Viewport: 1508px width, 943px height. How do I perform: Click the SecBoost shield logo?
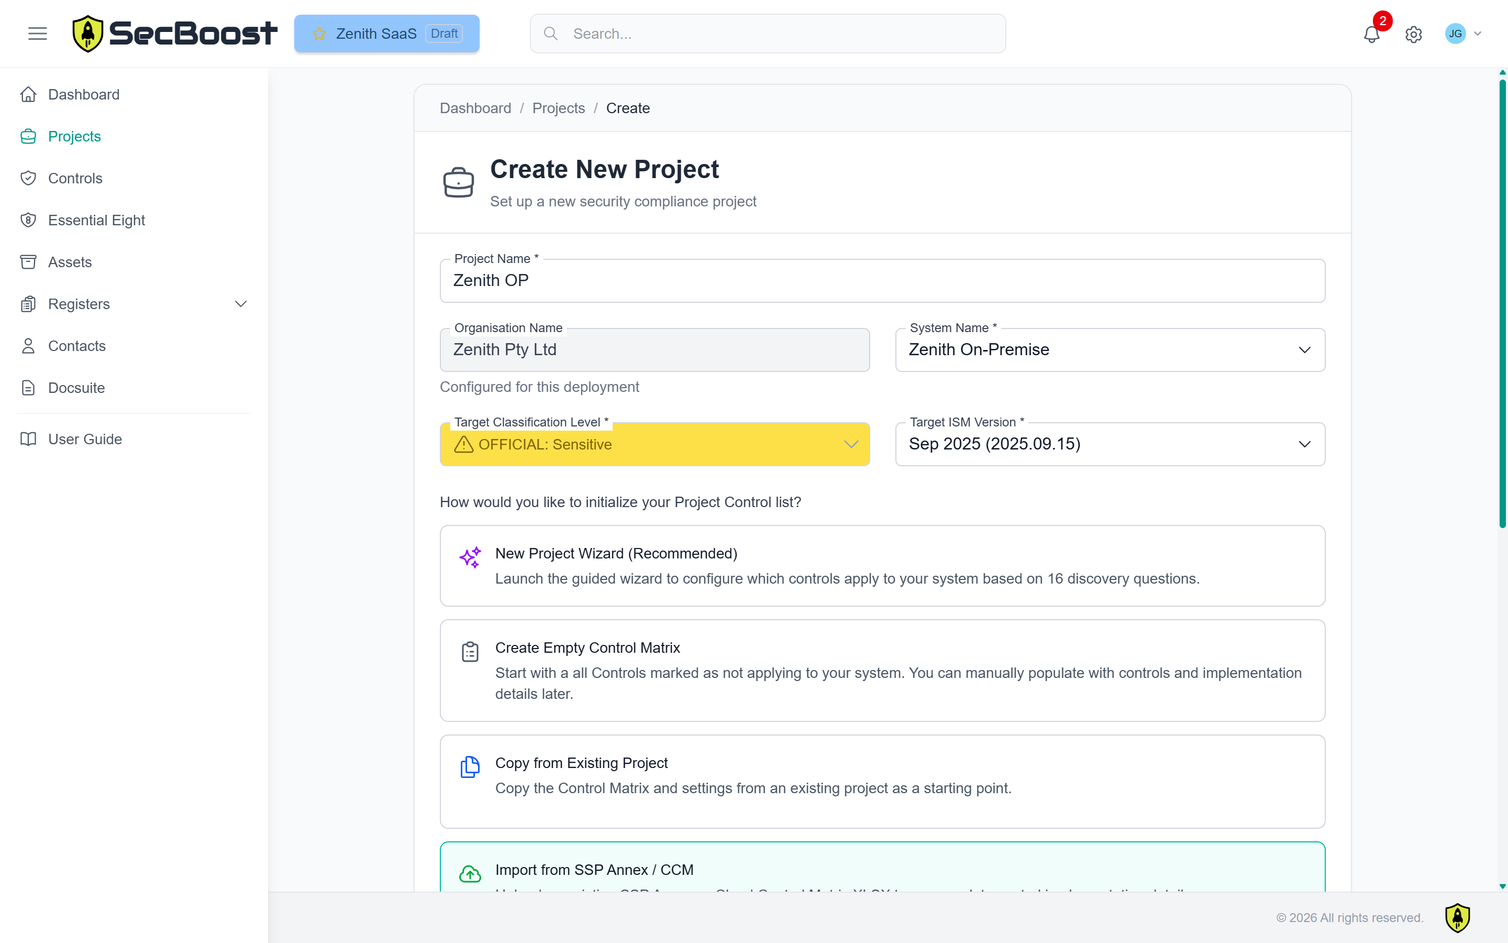pos(88,34)
